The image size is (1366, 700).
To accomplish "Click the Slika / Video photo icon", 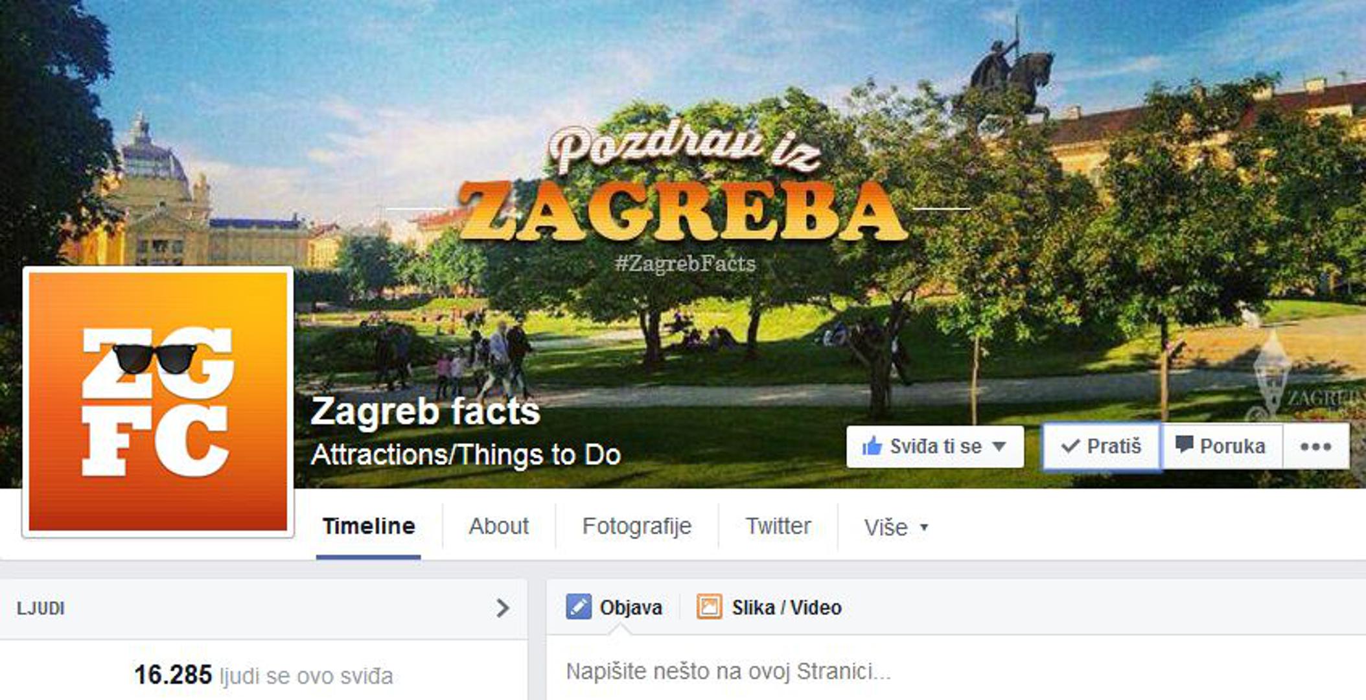I will click(709, 607).
